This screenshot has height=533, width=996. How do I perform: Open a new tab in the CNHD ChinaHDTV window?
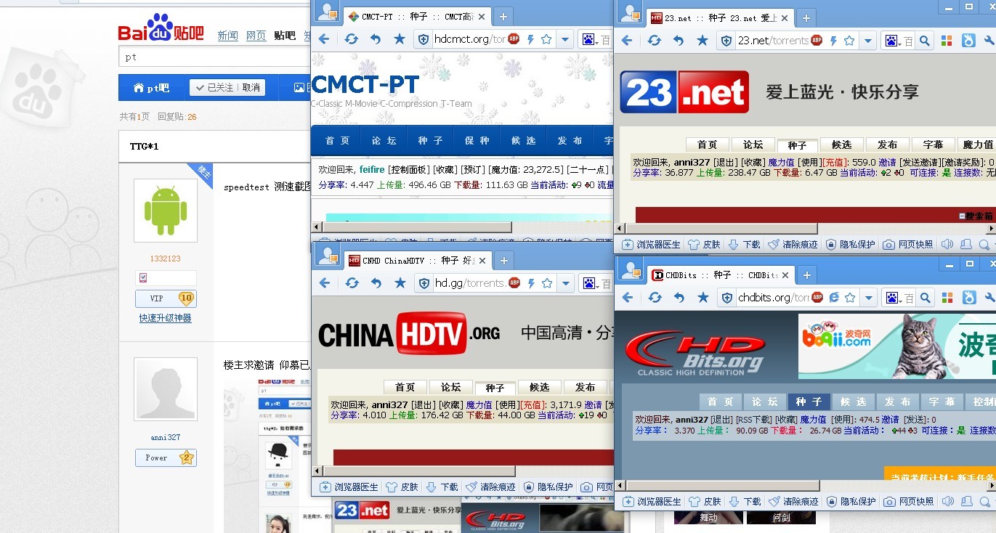click(x=503, y=260)
